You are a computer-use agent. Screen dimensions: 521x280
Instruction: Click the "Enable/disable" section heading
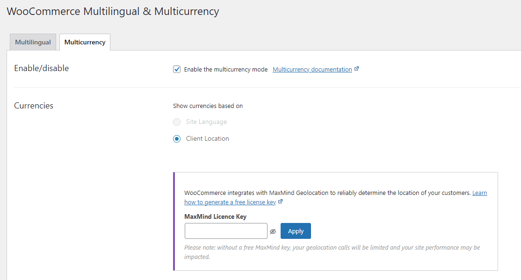click(x=42, y=68)
